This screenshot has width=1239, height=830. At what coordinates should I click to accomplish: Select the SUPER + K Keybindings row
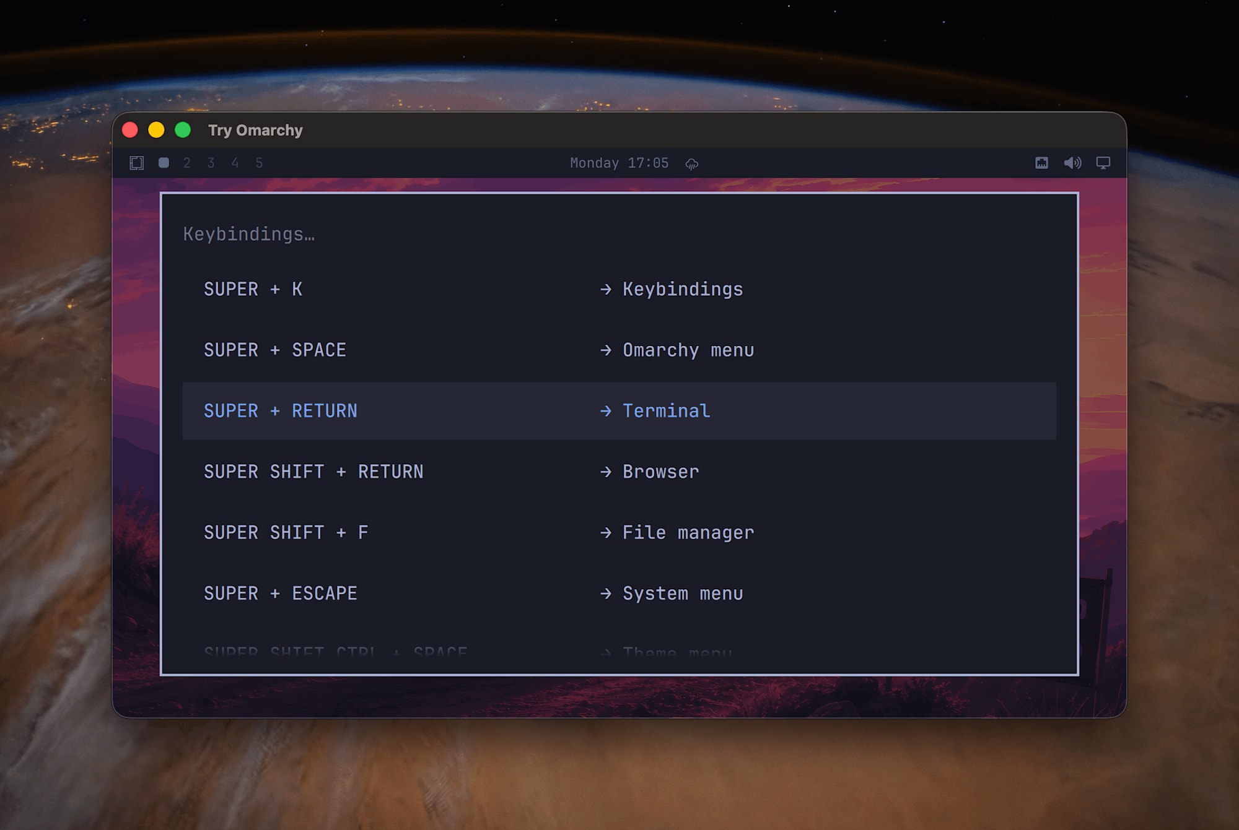619,289
